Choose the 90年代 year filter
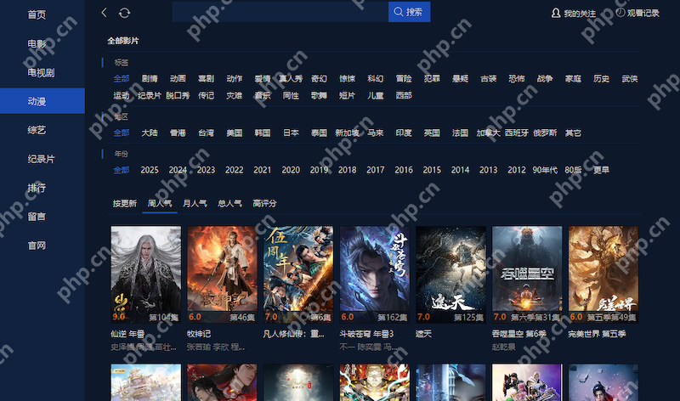Viewport: 680px width, 401px height. (545, 170)
